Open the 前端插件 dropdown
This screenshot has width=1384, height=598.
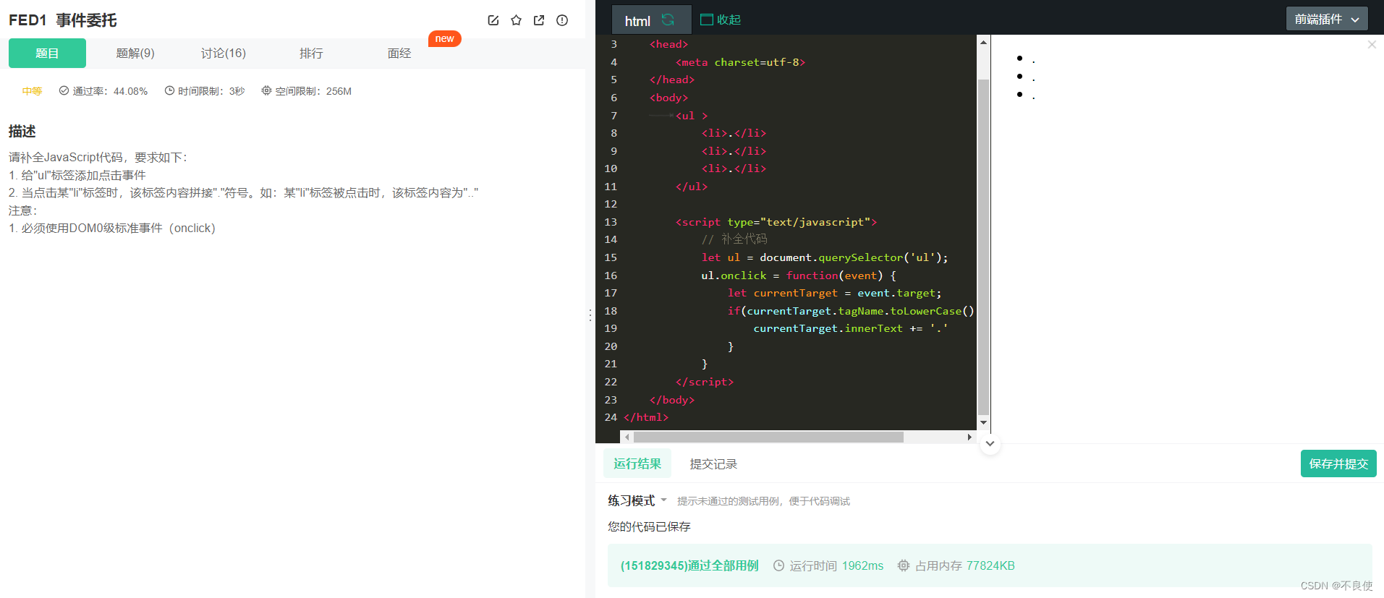[1327, 19]
